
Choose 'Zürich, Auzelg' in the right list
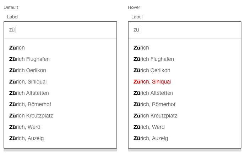[151, 138]
